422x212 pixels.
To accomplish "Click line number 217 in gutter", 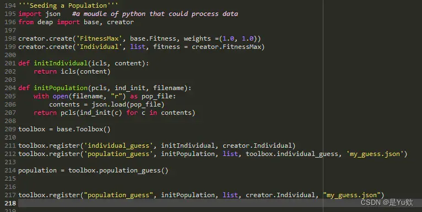I will [x=10, y=195].
